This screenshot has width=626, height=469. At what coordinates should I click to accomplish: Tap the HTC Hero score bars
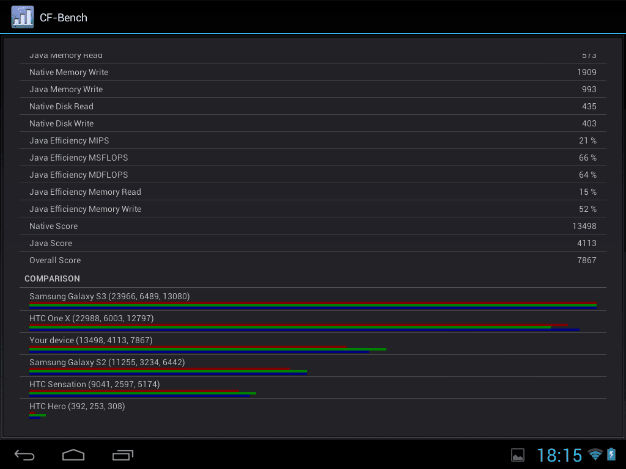[x=37, y=415]
